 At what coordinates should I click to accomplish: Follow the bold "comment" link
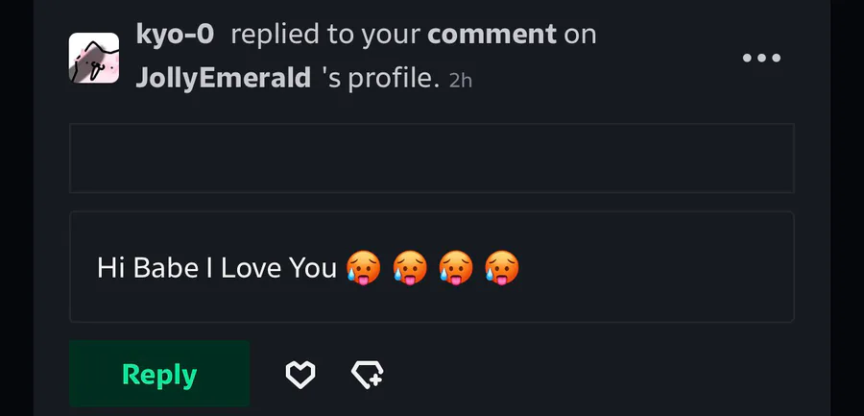point(492,36)
